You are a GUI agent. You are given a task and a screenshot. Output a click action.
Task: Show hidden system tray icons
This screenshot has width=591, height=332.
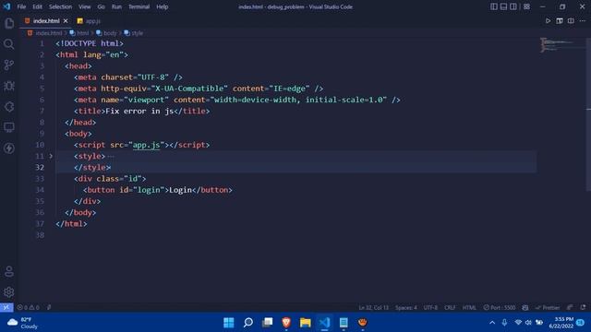[x=492, y=323]
